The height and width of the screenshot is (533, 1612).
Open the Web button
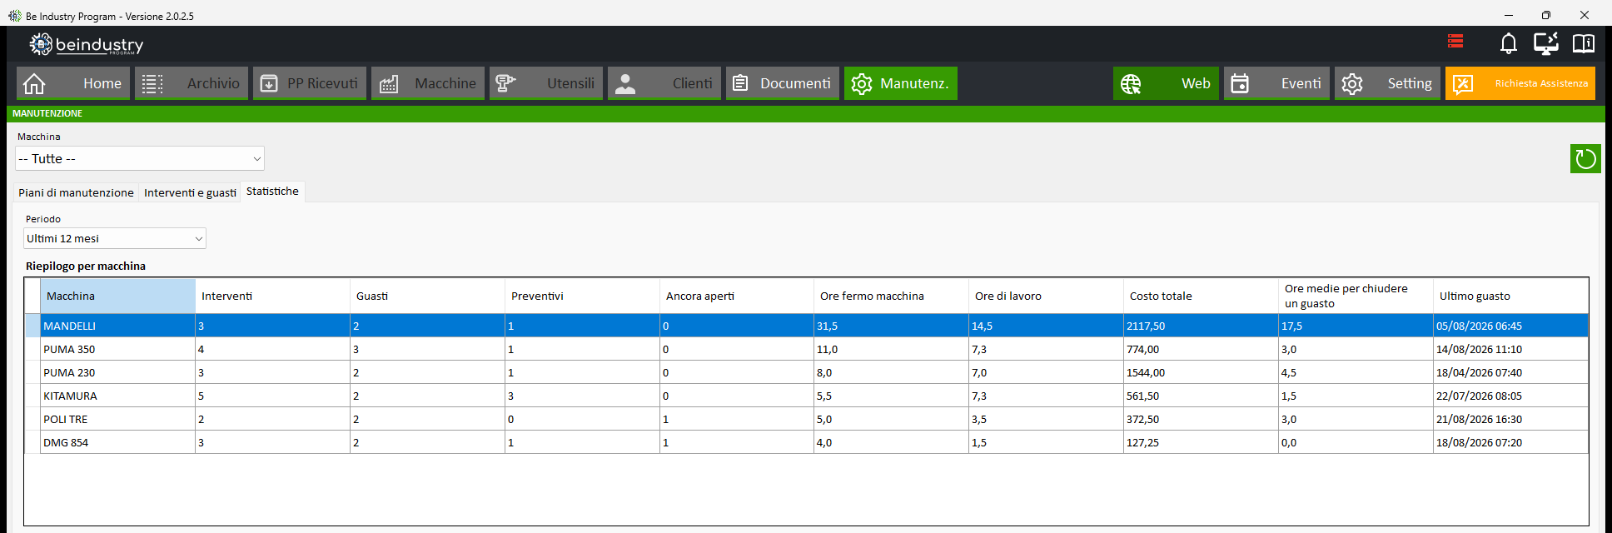point(1166,83)
